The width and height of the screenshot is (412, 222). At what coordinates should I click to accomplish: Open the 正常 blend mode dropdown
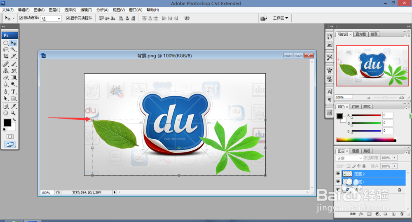point(349,158)
